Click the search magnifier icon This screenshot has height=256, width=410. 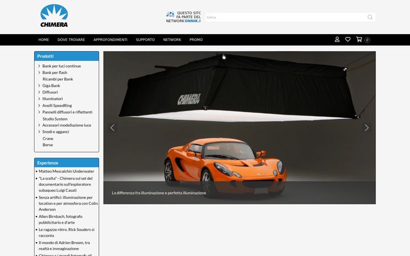pos(370,17)
